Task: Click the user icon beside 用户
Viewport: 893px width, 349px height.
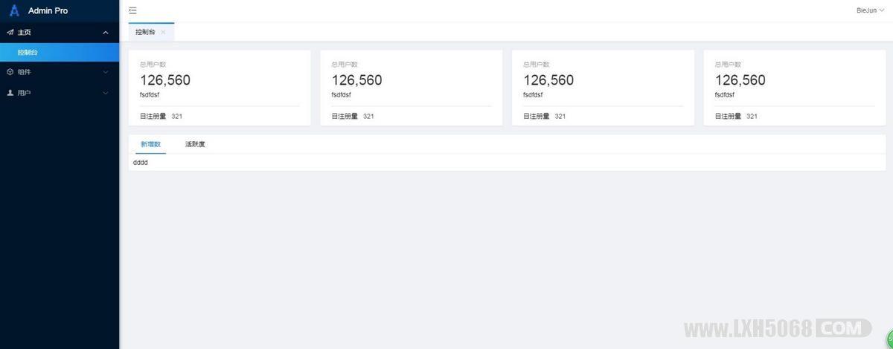Action: [10, 93]
